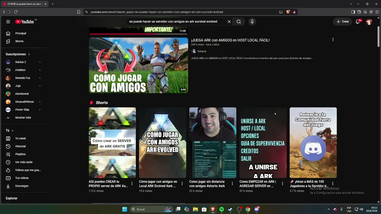Open the ¡JUEGA ARK con AMIGOS en HOST LOCAL FÁCIL! title
The height and width of the screenshot is (214, 381).
click(x=230, y=40)
